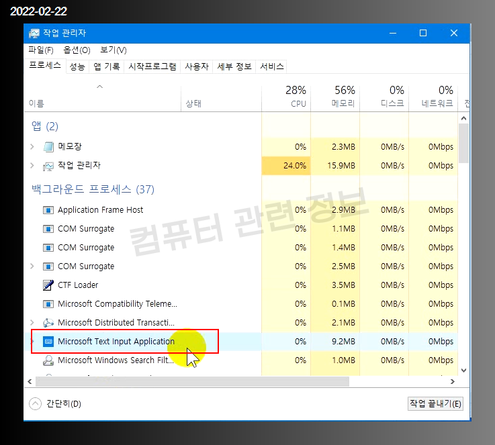Open the 파일(F) menu

point(41,50)
